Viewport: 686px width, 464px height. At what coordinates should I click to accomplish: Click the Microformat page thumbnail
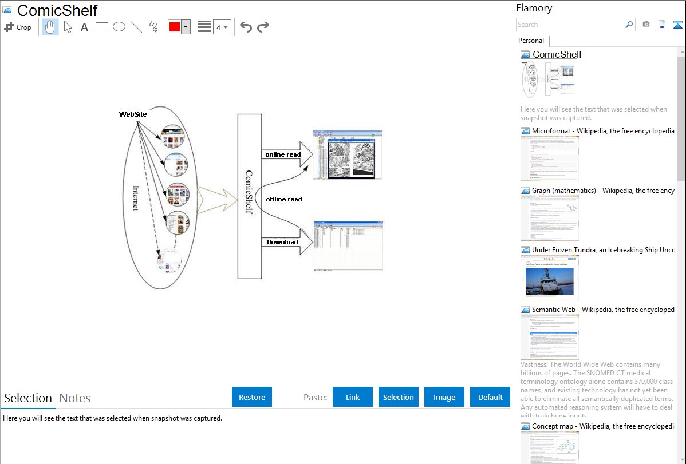550,158
